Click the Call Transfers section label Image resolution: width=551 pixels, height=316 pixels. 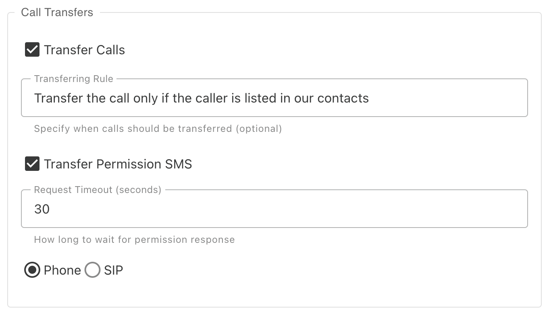tap(57, 12)
